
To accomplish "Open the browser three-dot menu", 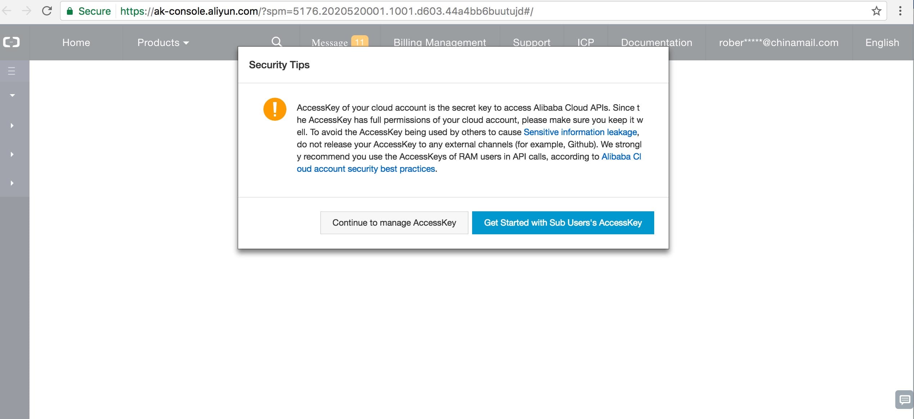I will (x=900, y=11).
